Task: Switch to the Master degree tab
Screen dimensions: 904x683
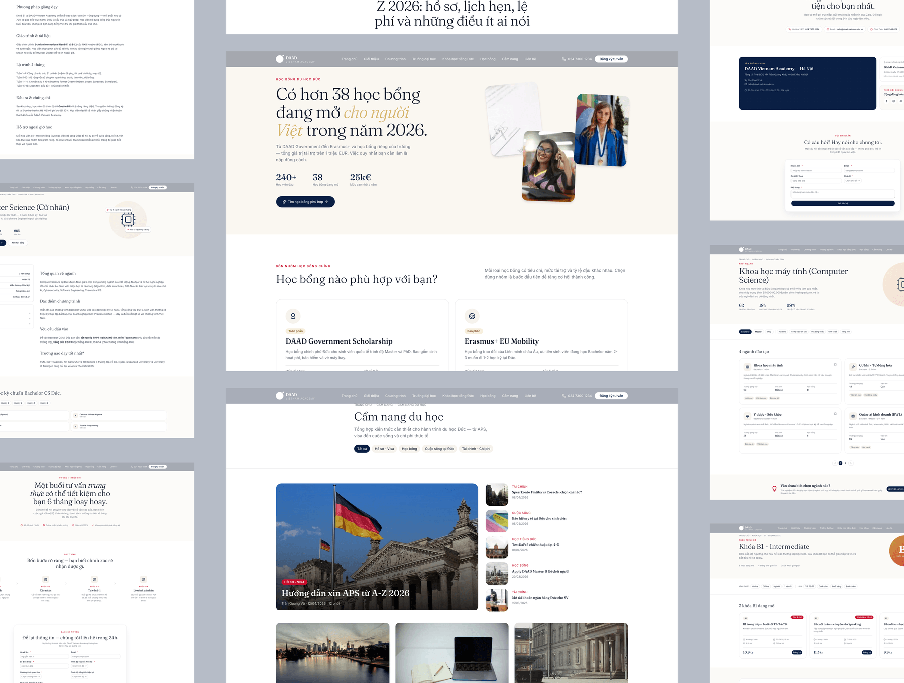Action: [x=758, y=332]
